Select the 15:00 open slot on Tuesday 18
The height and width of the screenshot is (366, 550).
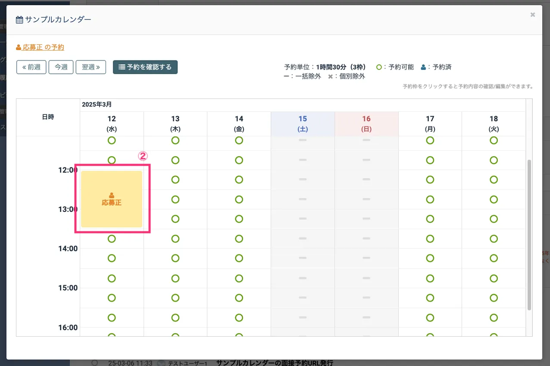click(x=494, y=297)
